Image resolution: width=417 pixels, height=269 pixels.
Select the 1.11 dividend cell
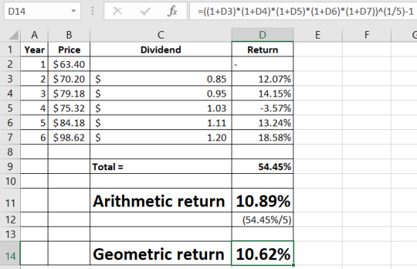click(161, 123)
